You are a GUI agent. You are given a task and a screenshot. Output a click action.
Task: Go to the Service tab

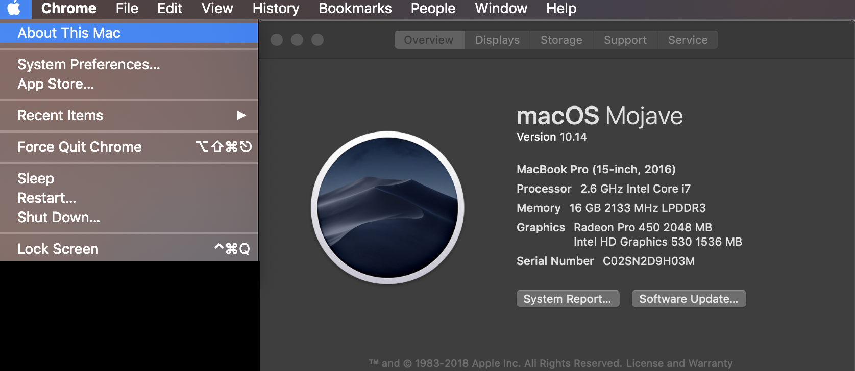pyautogui.click(x=688, y=40)
